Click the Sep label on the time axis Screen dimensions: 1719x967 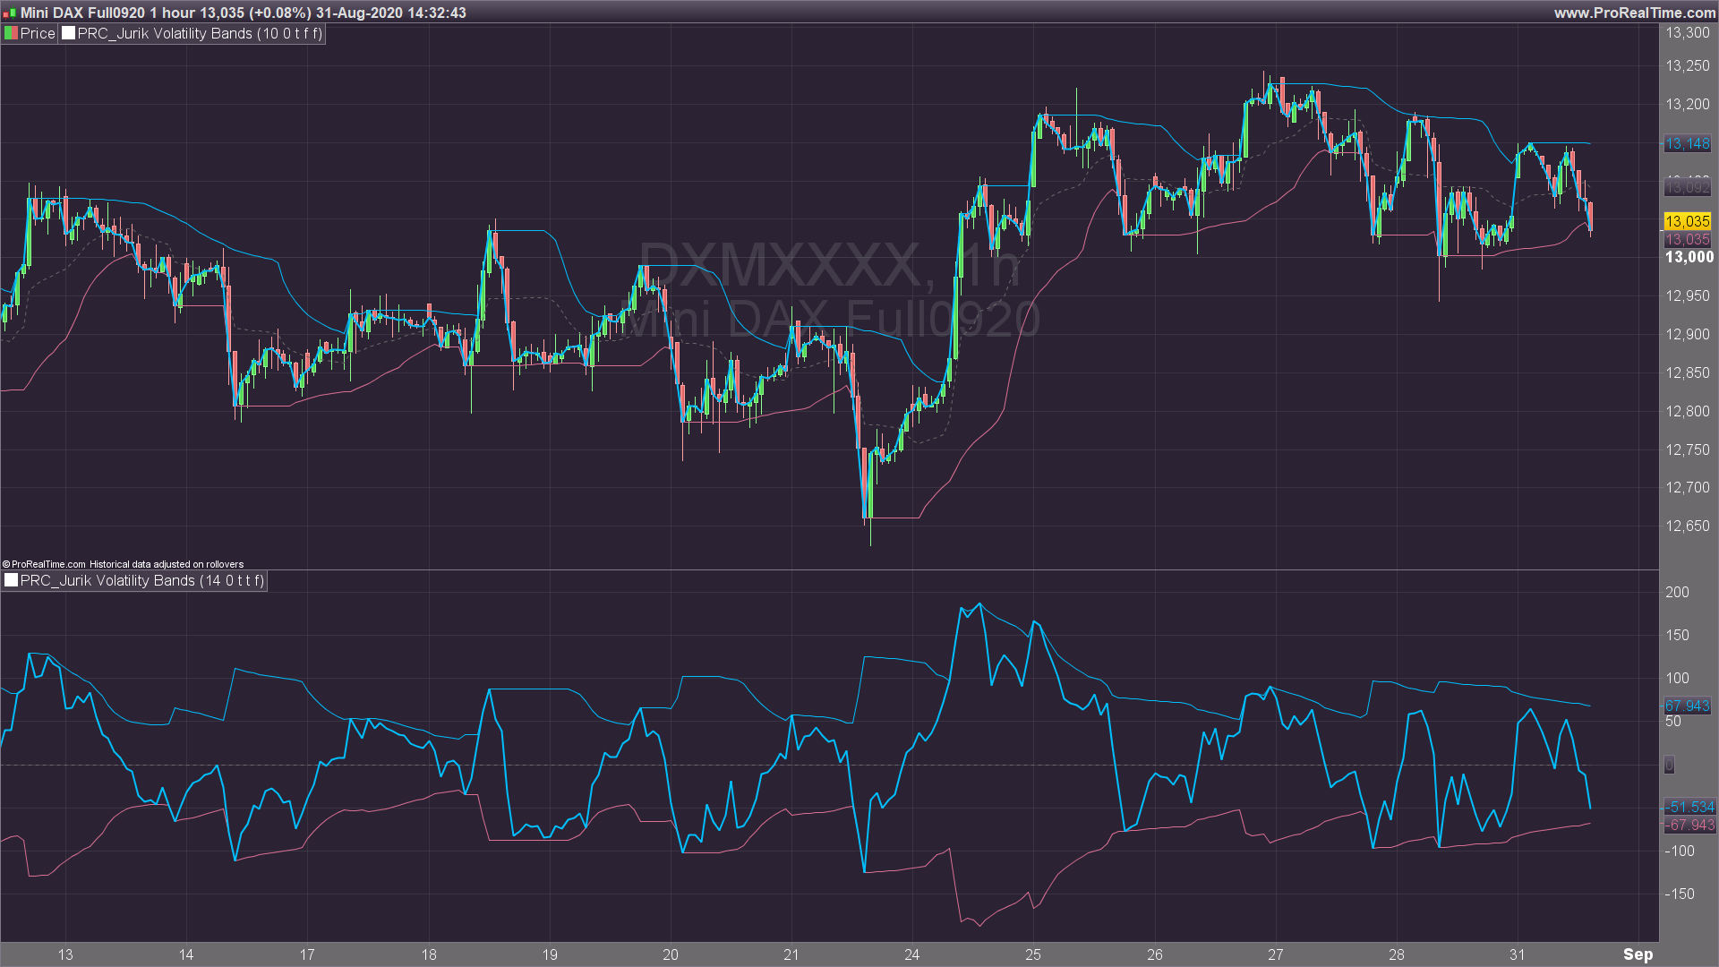pos(1638,954)
